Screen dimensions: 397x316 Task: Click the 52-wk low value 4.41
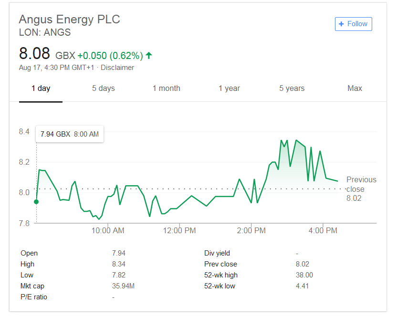click(302, 286)
